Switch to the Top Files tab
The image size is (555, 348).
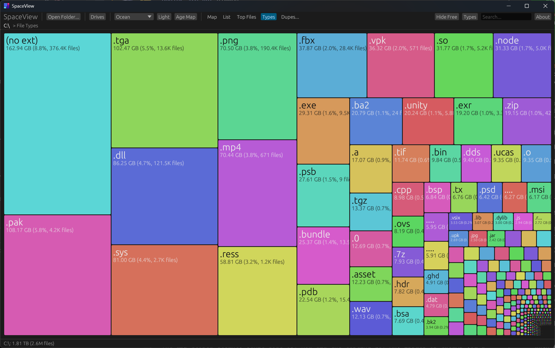[x=246, y=17]
